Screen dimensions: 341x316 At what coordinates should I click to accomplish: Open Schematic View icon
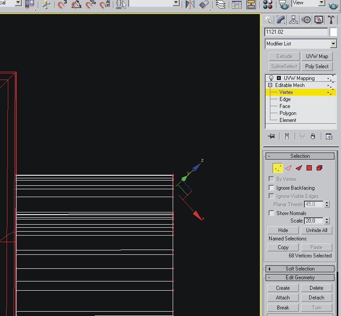tap(251, 4)
